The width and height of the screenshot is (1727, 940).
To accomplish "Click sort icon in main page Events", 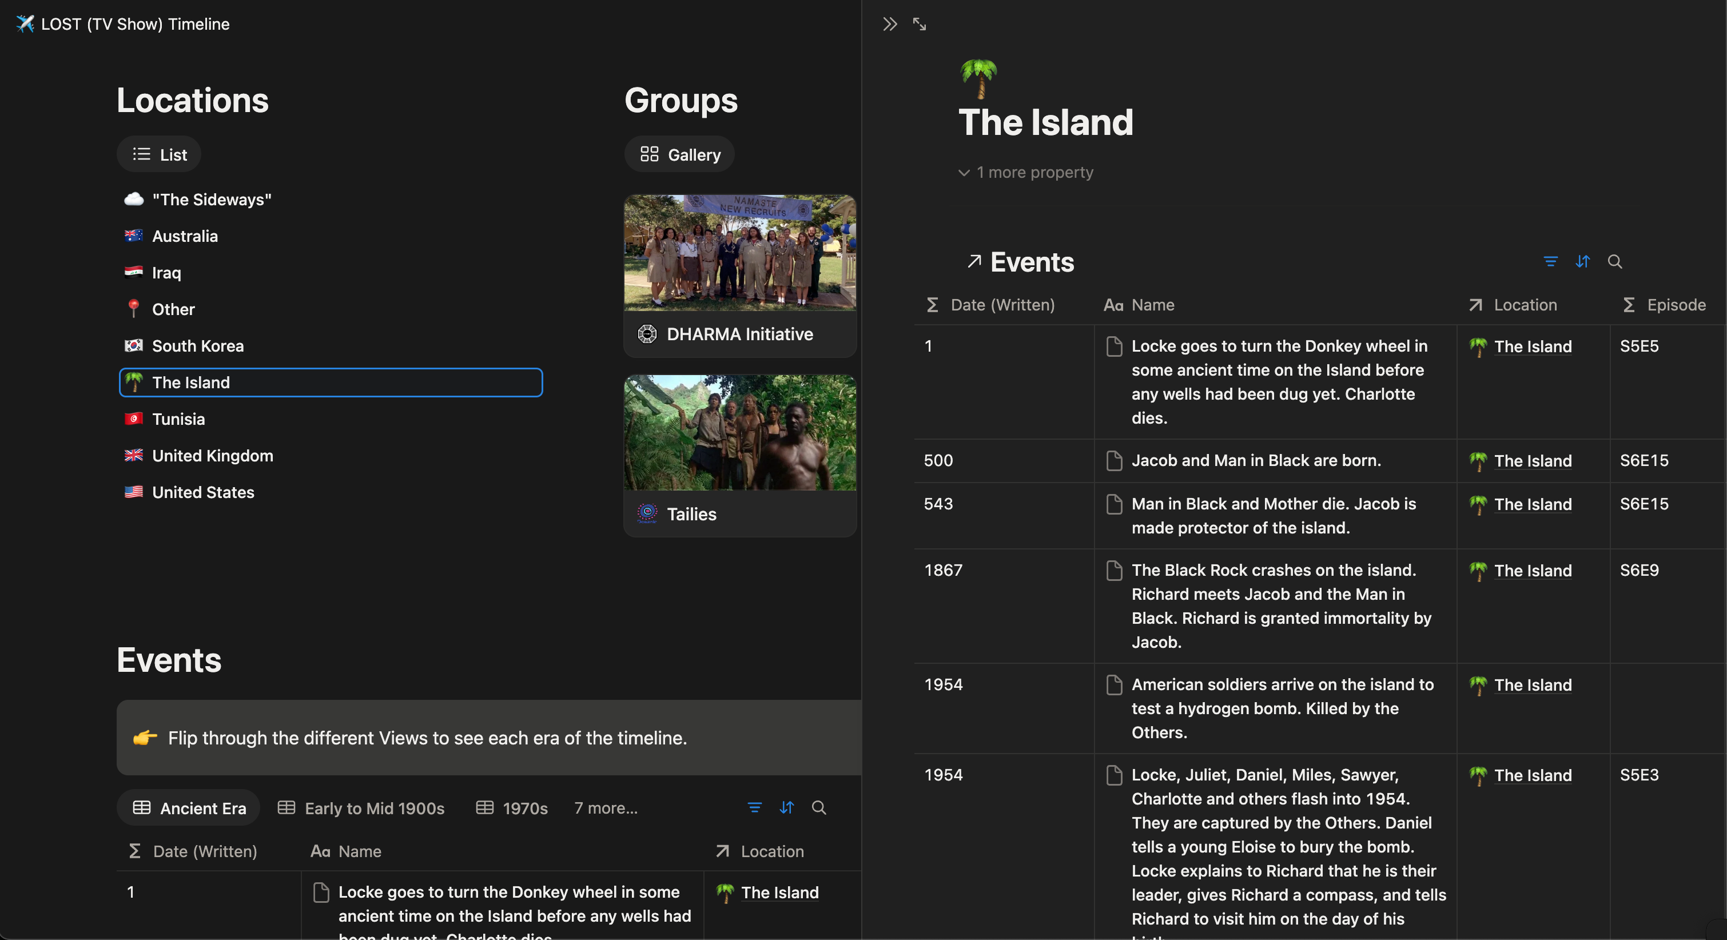I will pyautogui.click(x=786, y=807).
